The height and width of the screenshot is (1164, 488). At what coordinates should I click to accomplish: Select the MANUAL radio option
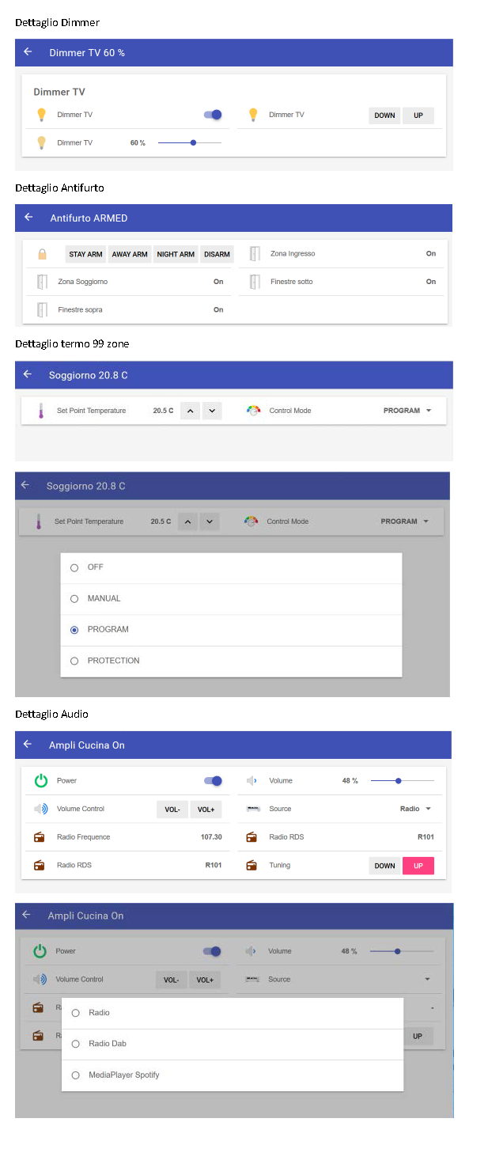pyautogui.click(x=74, y=599)
